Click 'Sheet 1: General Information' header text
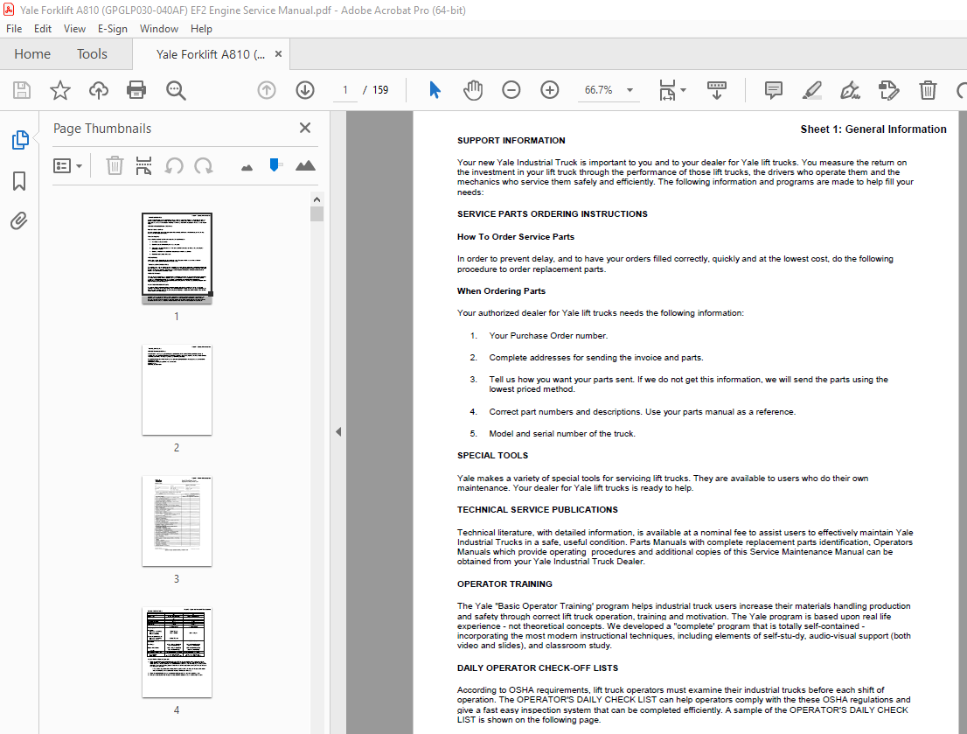 (873, 129)
